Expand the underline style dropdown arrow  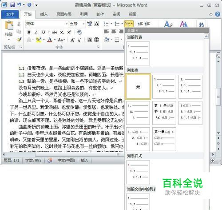[x=49, y=32]
